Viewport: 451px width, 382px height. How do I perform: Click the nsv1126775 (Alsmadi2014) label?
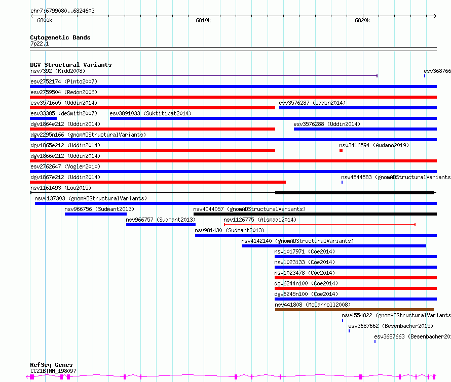(x=260, y=220)
